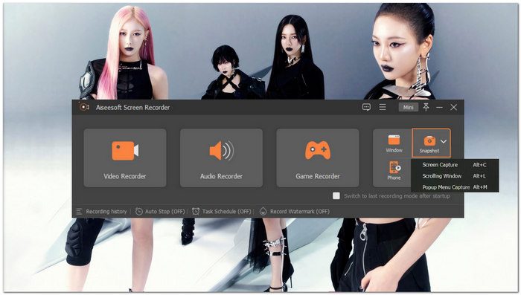Screen dimensions: 521x295
Task: Open the Game Recorder
Action: click(318, 158)
